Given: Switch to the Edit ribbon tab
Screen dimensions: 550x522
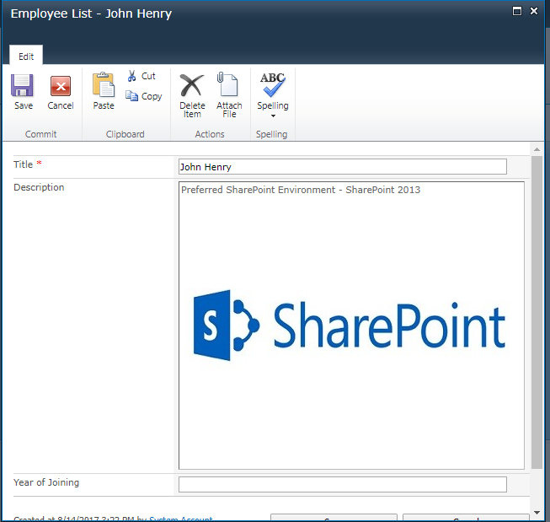Looking at the screenshot, I should pos(26,57).
